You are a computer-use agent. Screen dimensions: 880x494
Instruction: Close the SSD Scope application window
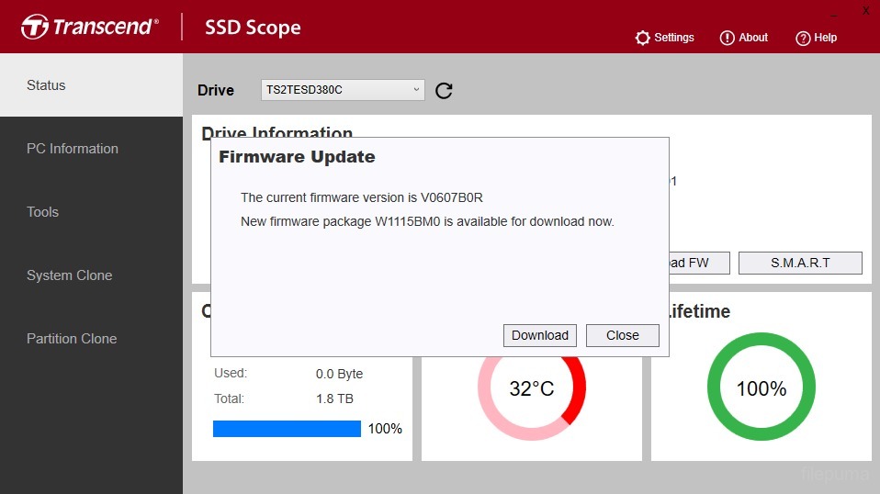coord(865,11)
